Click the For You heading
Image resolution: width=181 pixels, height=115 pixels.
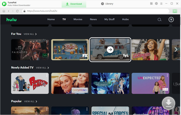(16, 34)
